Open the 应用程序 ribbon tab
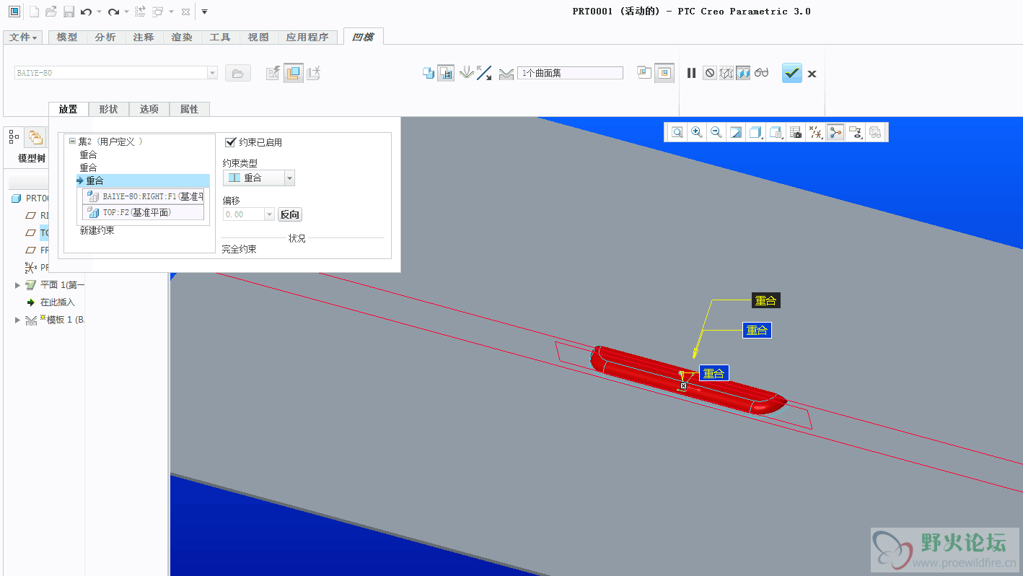This screenshot has height=576, width=1023. pyautogui.click(x=307, y=38)
